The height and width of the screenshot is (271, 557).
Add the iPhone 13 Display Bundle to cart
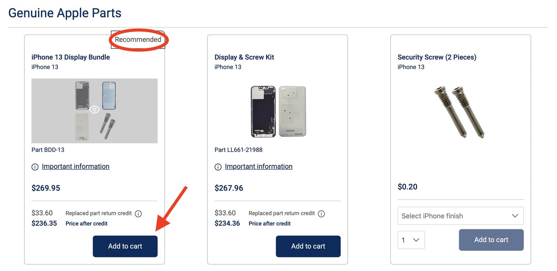[125, 246]
